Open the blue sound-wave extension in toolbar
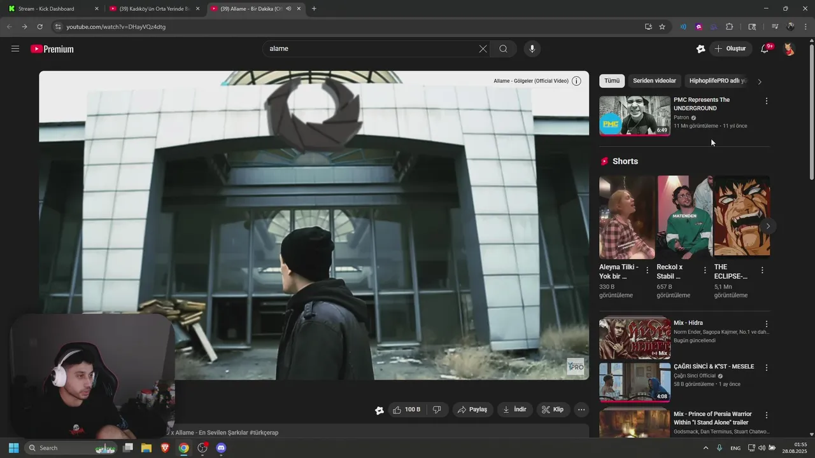 click(683, 27)
